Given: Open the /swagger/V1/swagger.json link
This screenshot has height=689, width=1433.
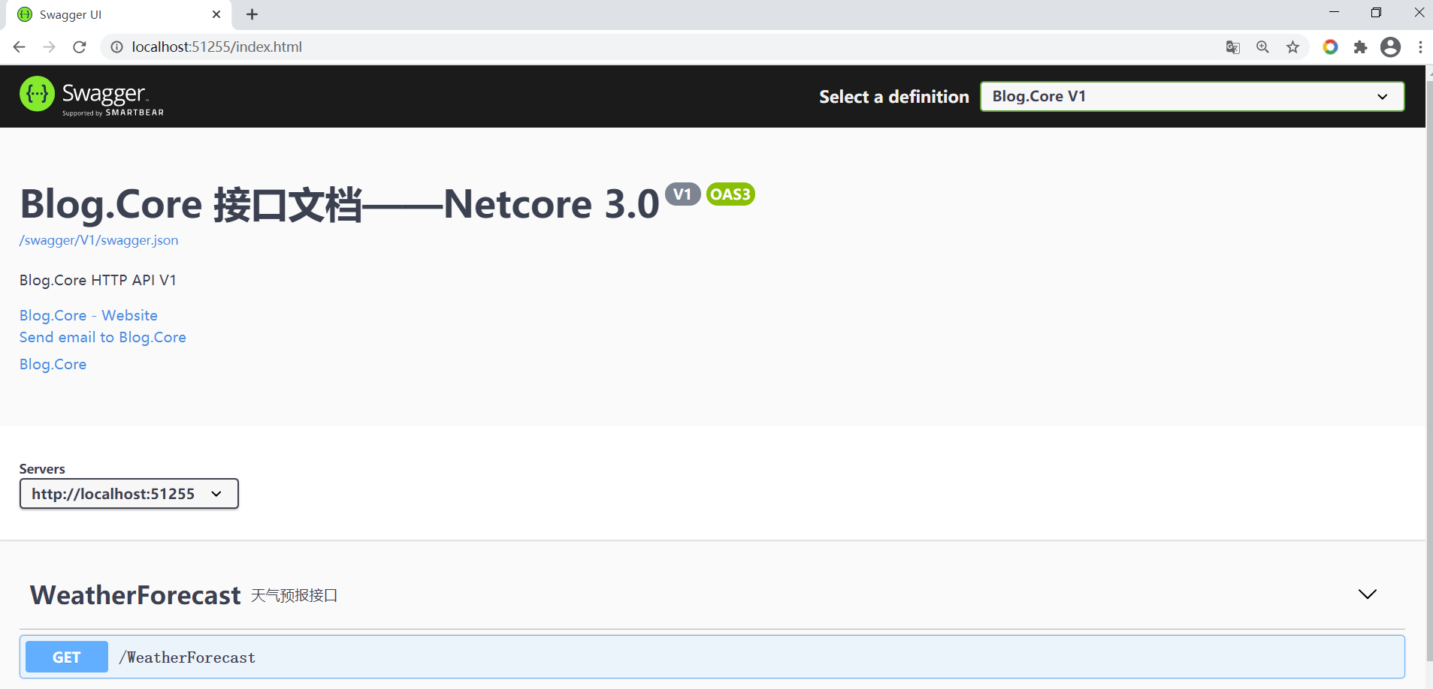Looking at the screenshot, I should 99,240.
